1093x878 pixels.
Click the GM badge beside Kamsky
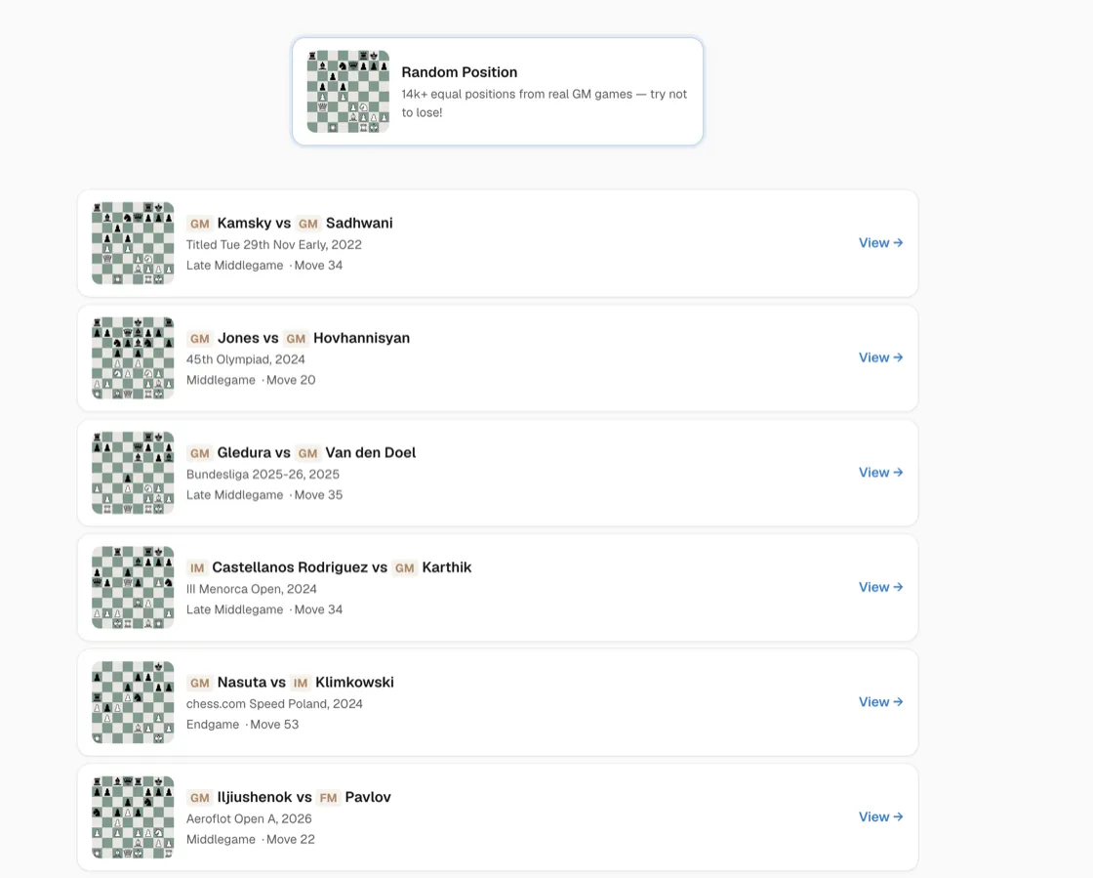point(199,223)
